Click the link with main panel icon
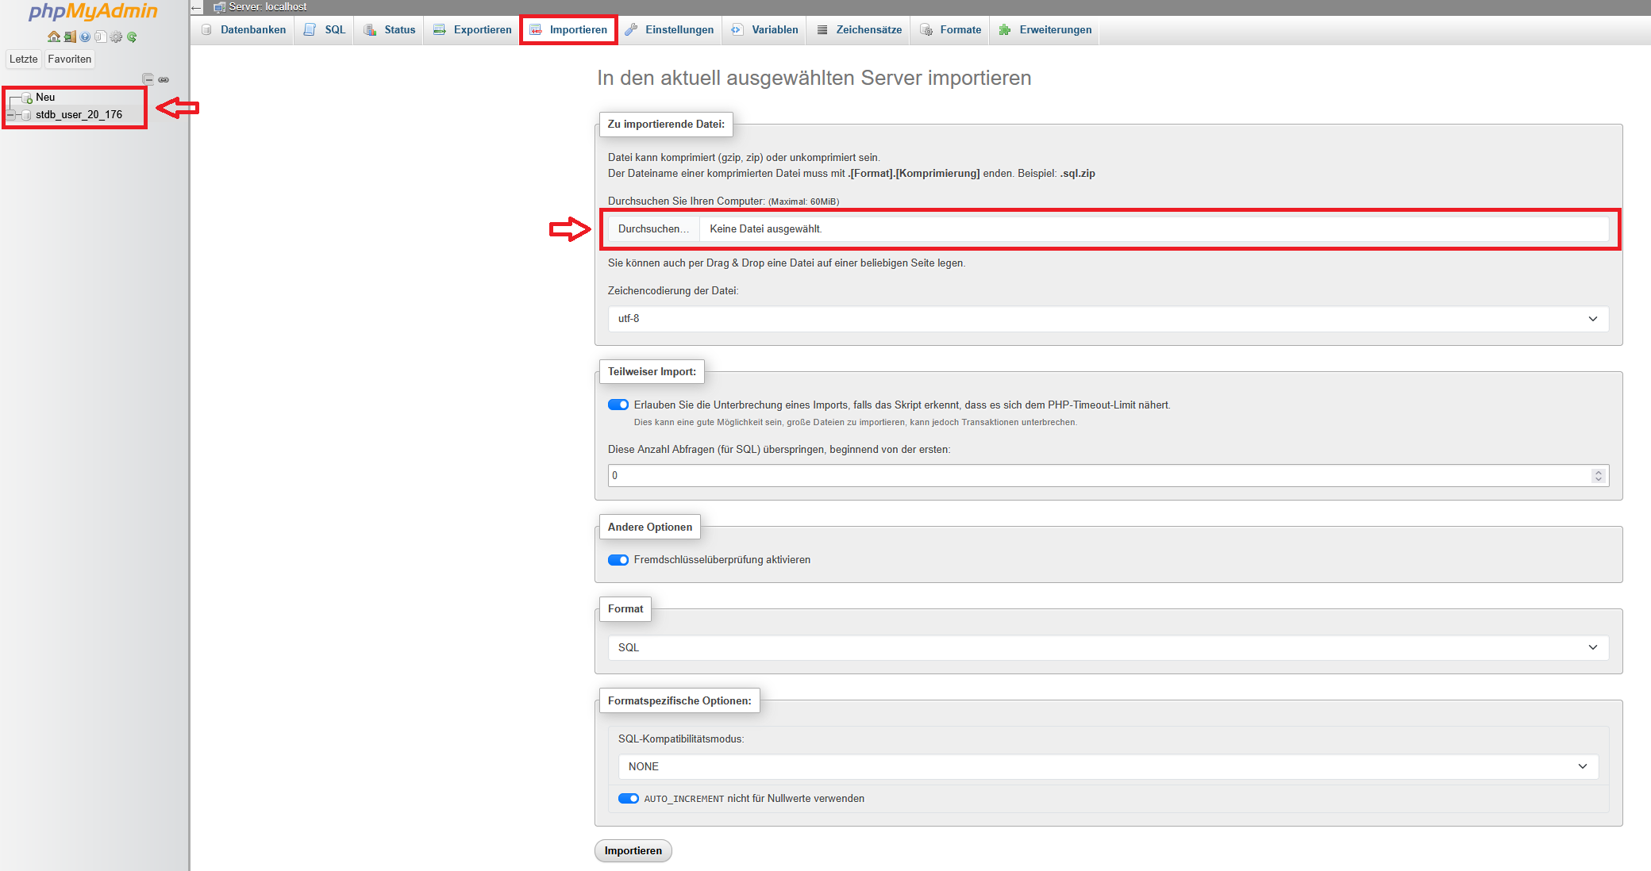Viewport: 1651px width, 871px height. click(164, 79)
